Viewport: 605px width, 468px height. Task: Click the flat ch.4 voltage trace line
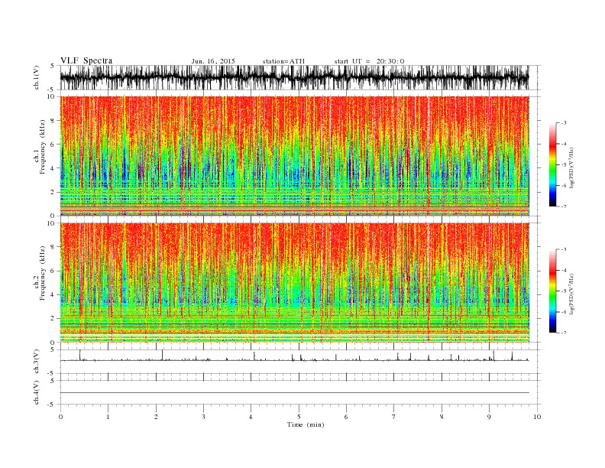click(294, 393)
